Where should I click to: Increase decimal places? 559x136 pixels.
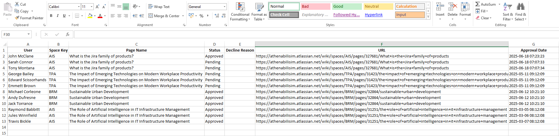(x=217, y=16)
